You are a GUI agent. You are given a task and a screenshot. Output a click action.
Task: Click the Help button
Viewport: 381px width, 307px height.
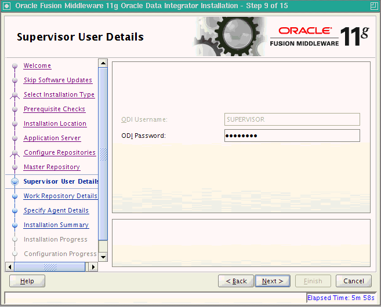[27, 281]
